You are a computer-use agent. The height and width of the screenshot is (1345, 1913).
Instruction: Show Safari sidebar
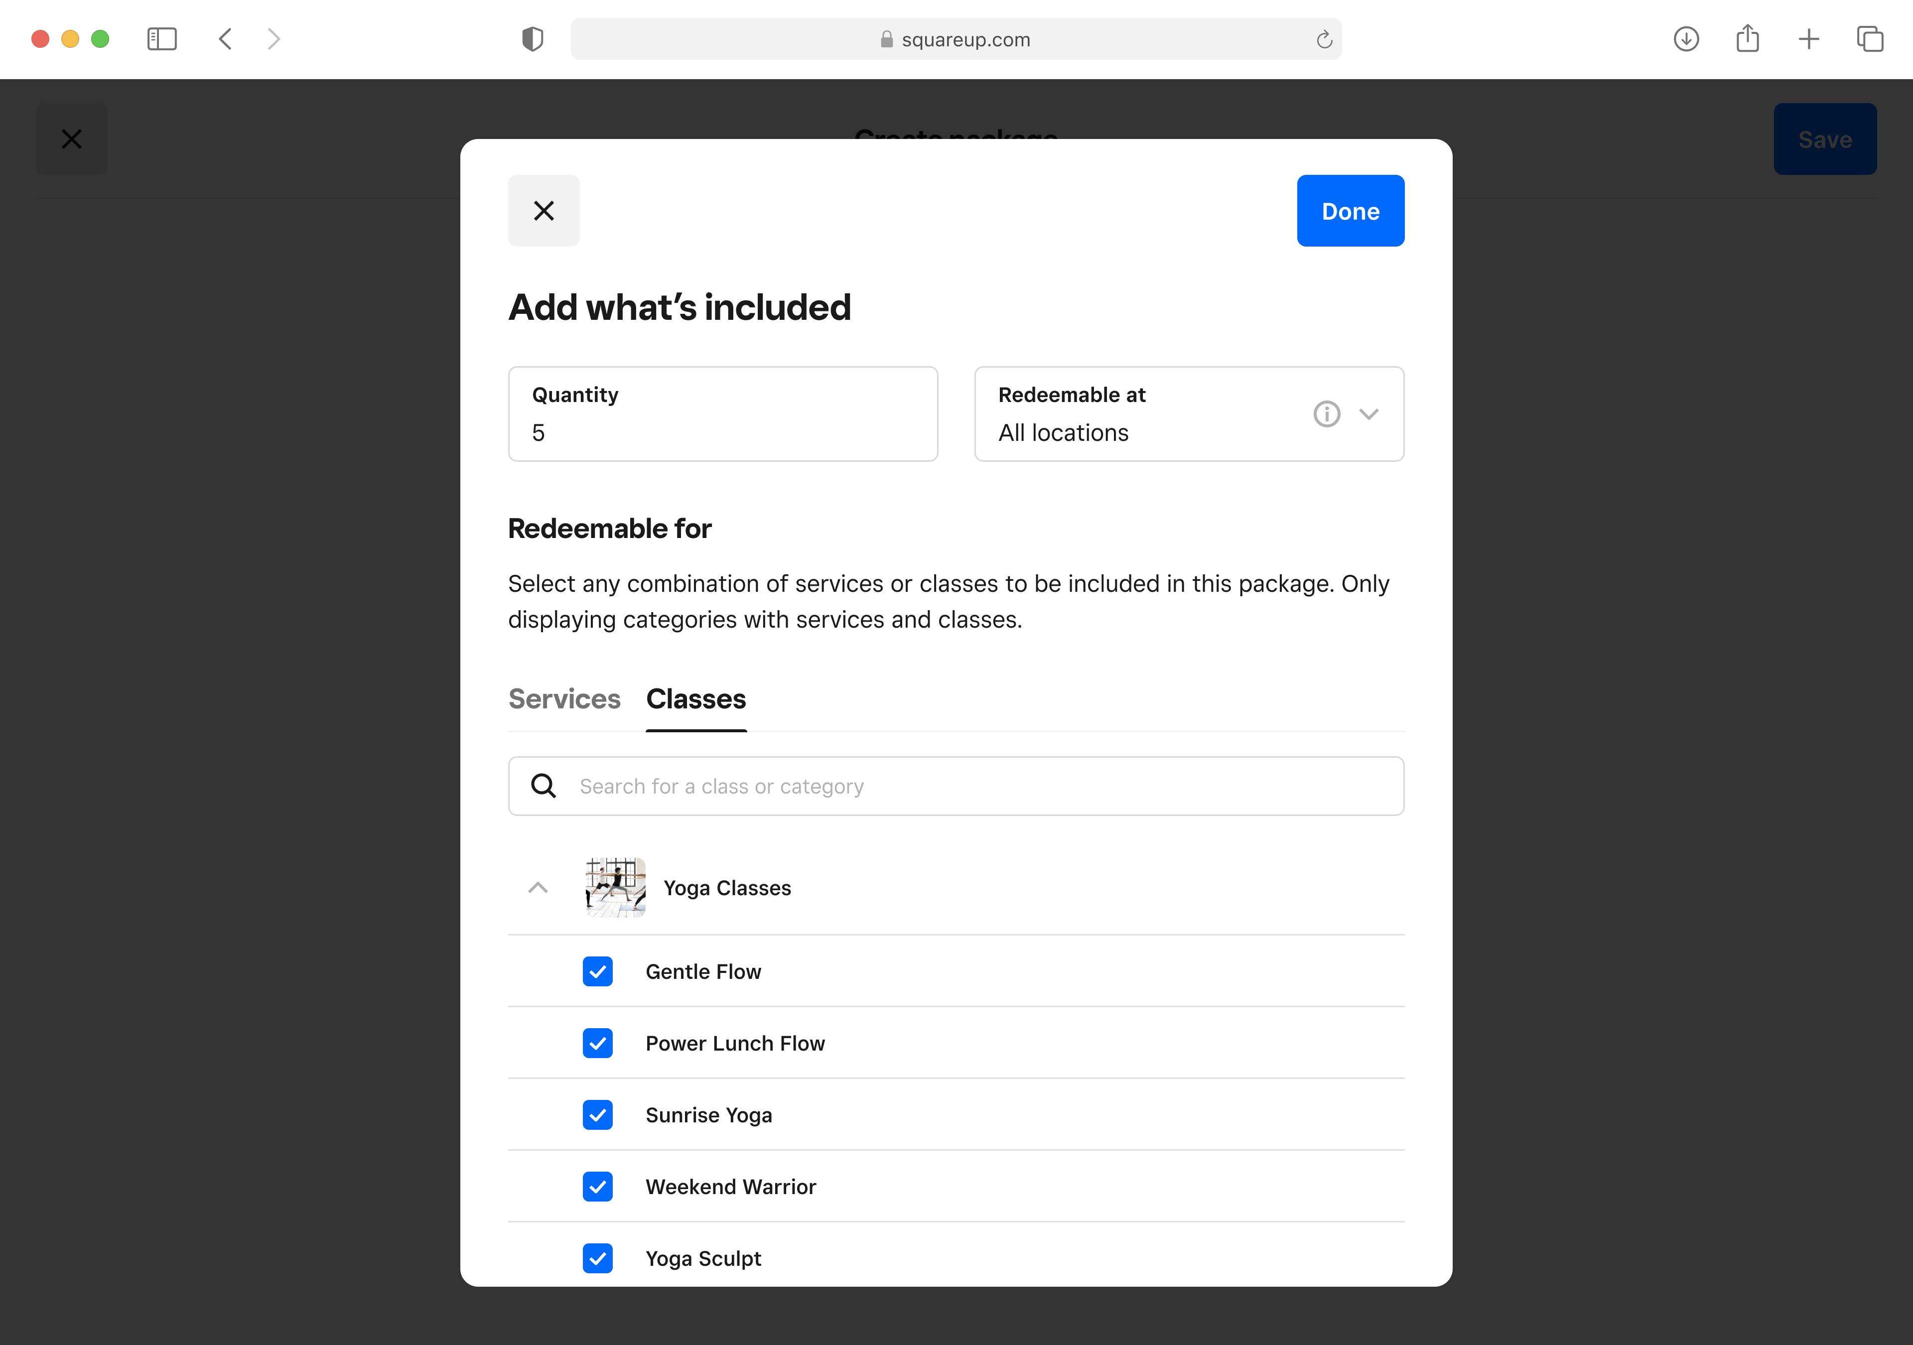tap(161, 39)
